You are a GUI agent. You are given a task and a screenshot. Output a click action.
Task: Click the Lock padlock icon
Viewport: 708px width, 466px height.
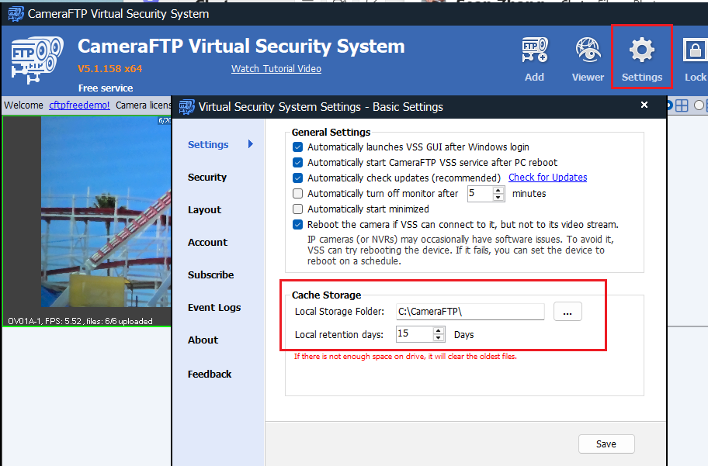click(x=693, y=52)
